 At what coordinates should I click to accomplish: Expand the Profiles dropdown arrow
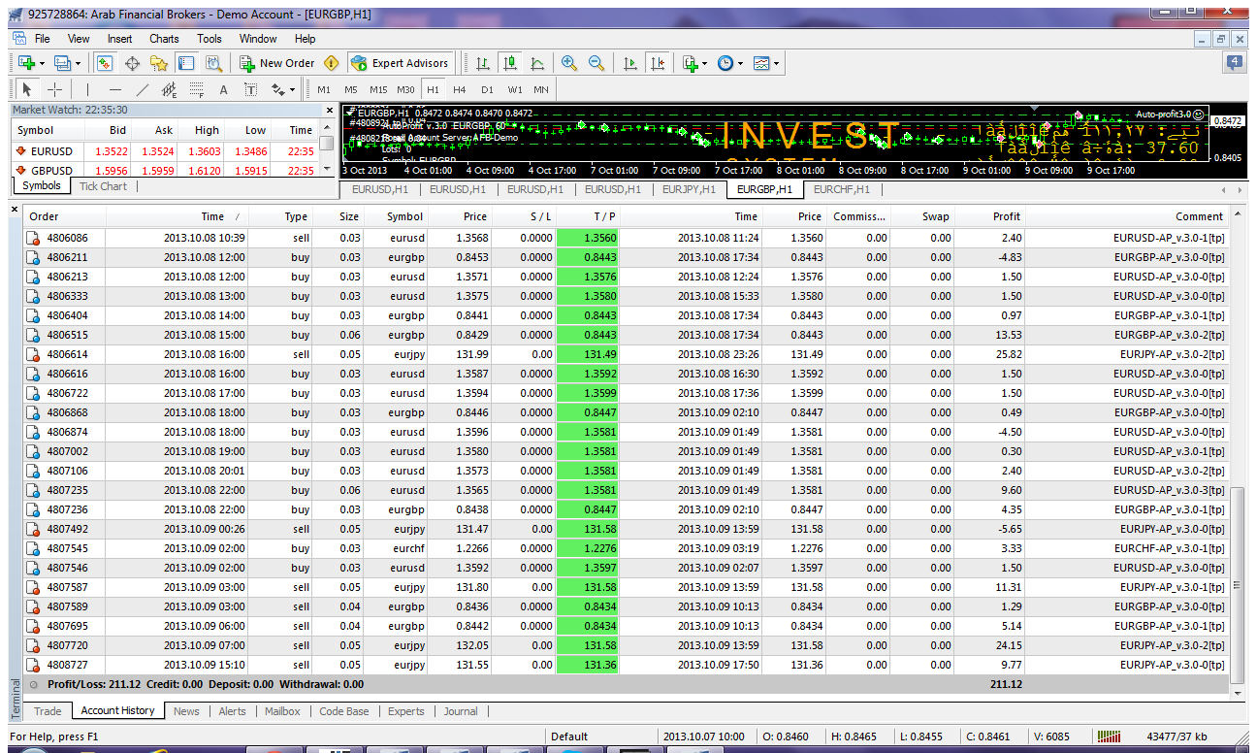(78, 63)
